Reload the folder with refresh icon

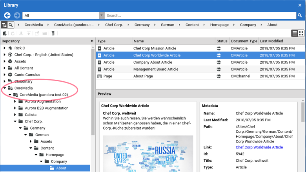pyautogui.click(x=13, y=33)
